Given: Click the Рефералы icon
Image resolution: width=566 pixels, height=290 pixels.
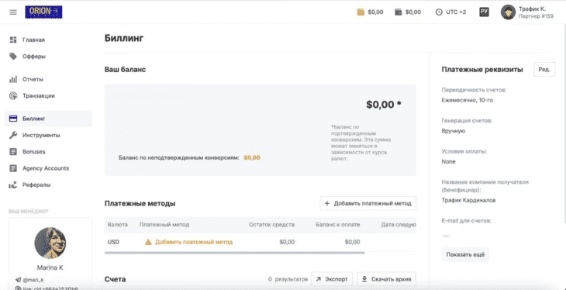Looking at the screenshot, I should tap(13, 185).
